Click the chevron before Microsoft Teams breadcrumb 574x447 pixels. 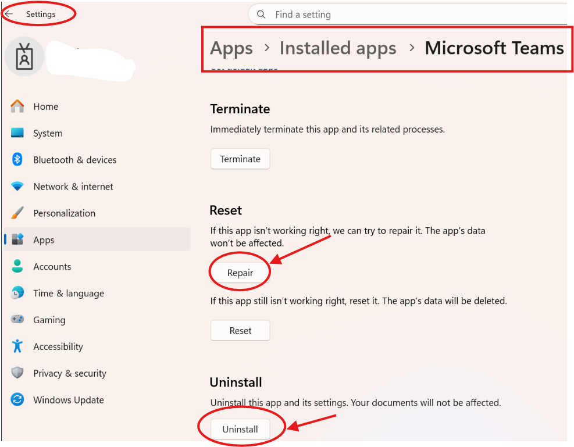click(x=412, y=48)
